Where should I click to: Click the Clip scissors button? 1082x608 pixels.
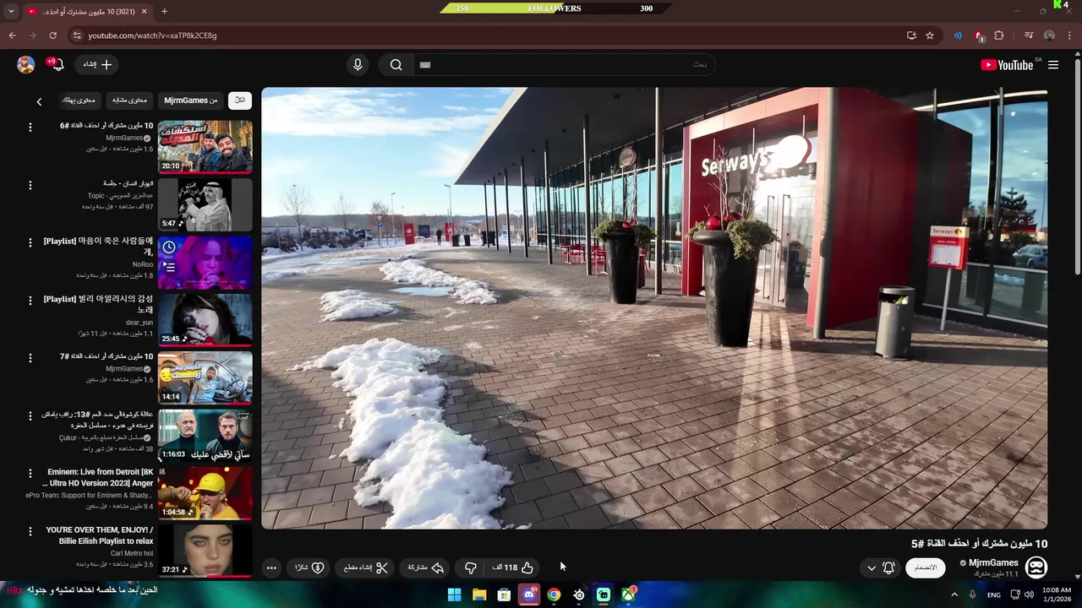click(366, 567)
